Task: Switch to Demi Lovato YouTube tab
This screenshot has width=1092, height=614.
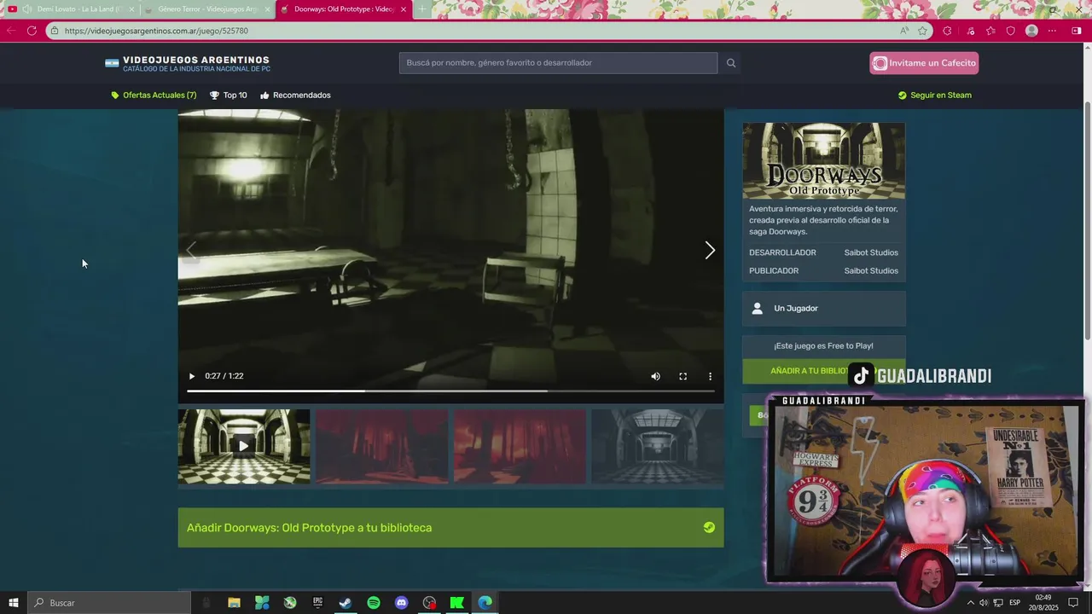Action: tap(73, 9)
